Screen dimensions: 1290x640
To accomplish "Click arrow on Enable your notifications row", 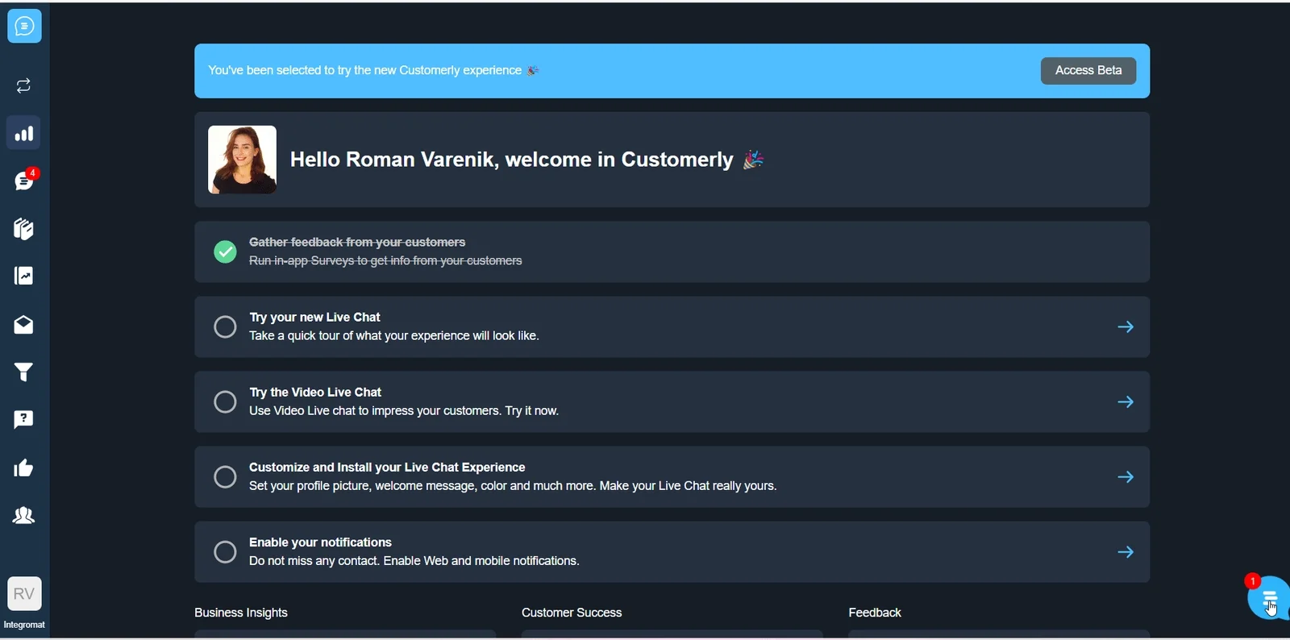I will [1126, 551].
